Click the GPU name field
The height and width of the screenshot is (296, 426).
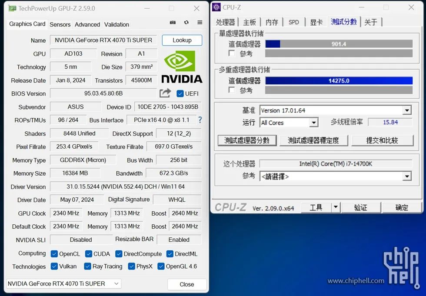103,40
